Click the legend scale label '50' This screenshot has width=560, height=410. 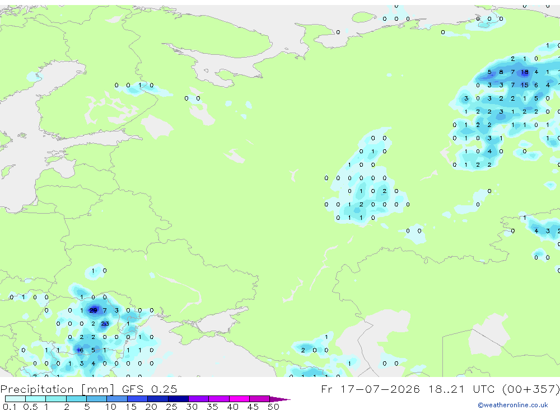pos(273,407)
